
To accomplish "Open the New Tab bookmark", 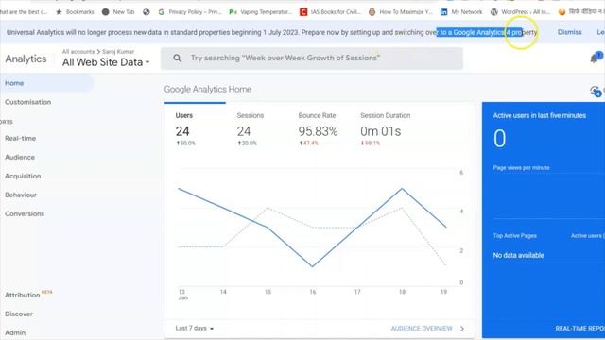I will coord(118,12).
